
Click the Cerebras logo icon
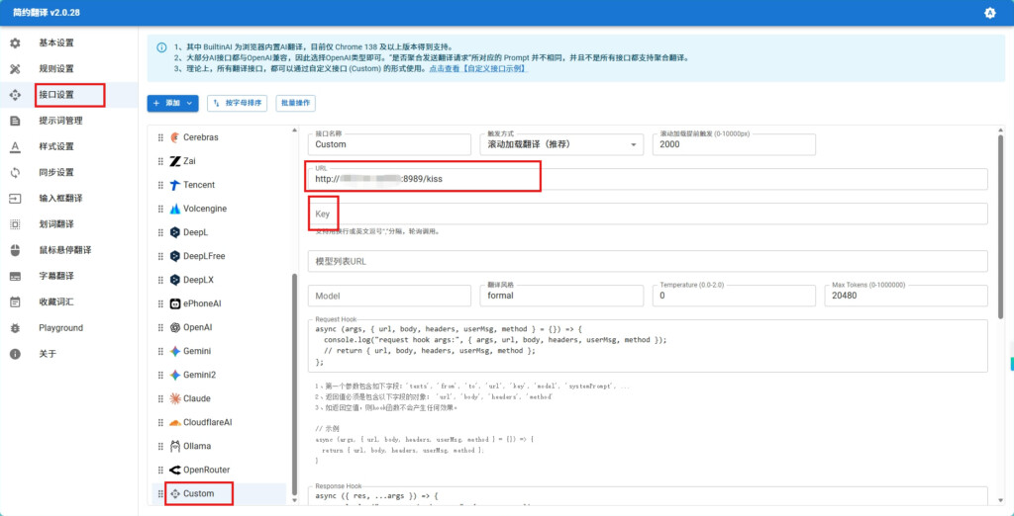click(x=174, y=137)
